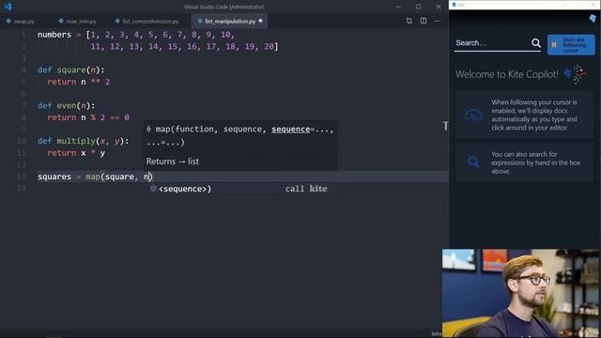601x338 pixels.
Task: Click 'def even(n):' on line 7
Action: click(x=66, y=105)
